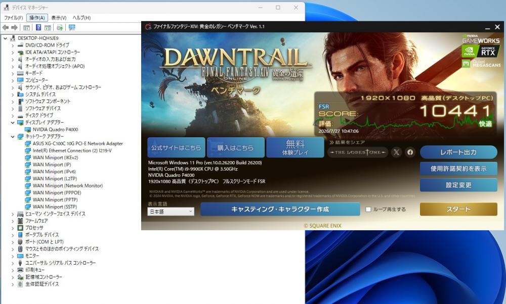Click the DESKTOP-HQH5JE9 computer icon
The image size is (506, 304).
click(x=13, y=38)
